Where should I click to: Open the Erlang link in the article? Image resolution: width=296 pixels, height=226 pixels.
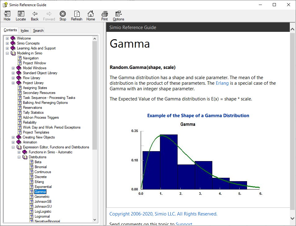coord(222,83)
